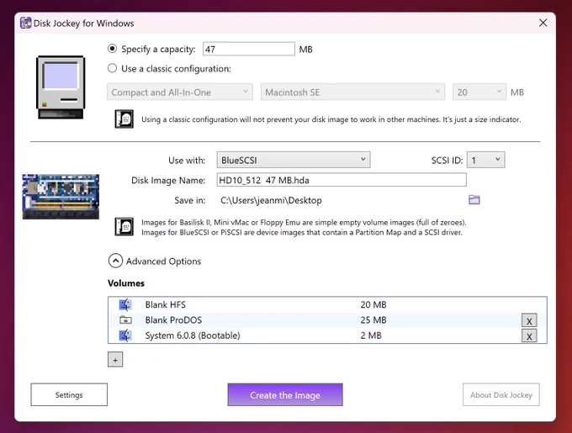Open About Disk Jockey
572x433 pixels.
(x=501, y=394)
